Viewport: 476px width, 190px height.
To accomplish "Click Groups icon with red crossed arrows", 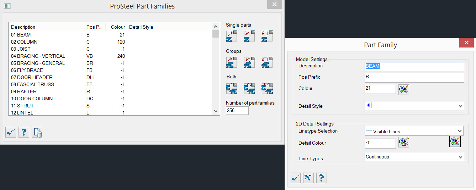I will pyautogui.click(x=249, y=62).
